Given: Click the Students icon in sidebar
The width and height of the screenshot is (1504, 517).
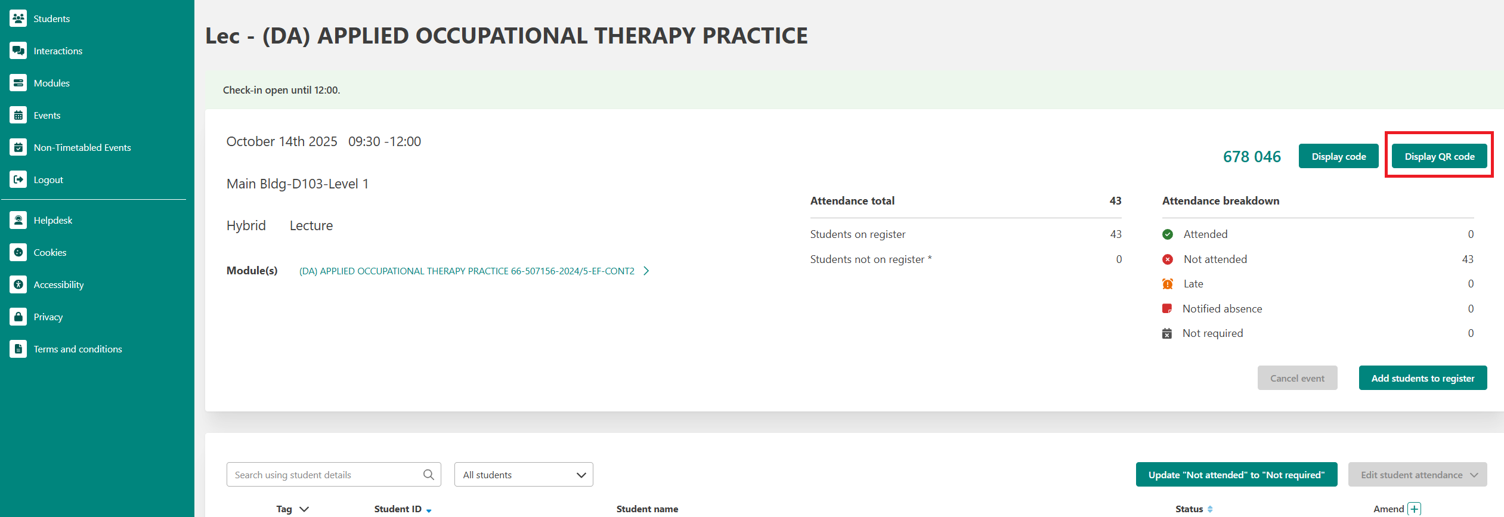Looking at the screenshot, I should pos(18,18).
